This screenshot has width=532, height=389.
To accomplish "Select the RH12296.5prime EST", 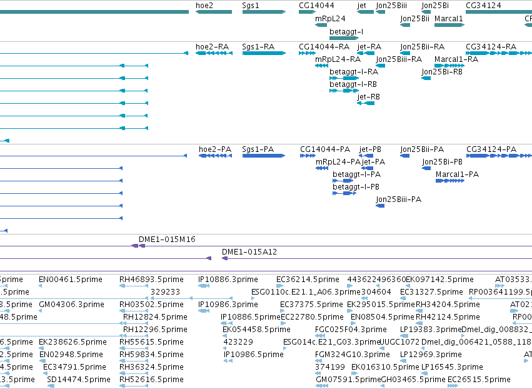I will point(136,336).
